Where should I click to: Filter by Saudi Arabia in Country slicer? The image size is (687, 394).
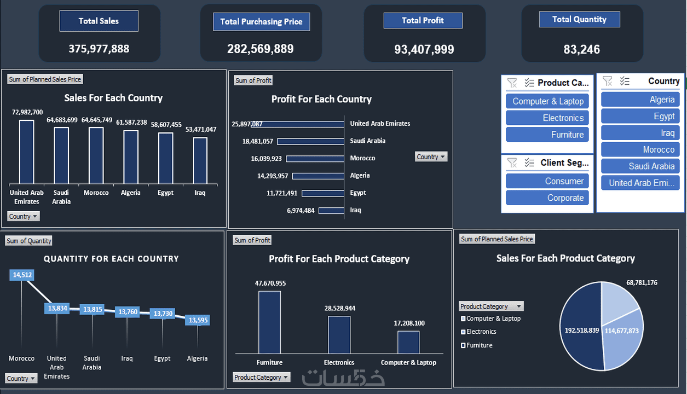[x=640, y=166]
